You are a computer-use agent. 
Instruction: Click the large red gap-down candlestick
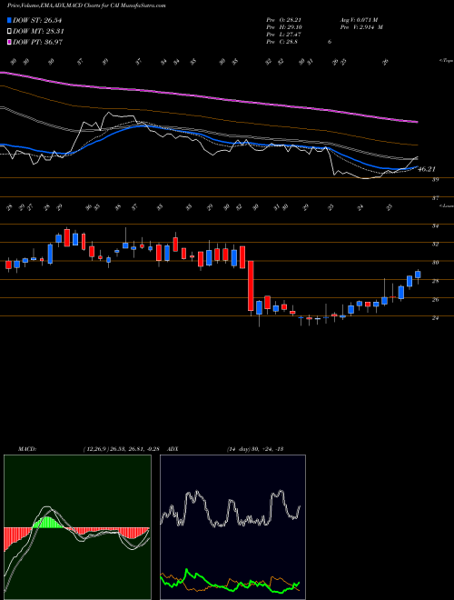click(251, 285)
